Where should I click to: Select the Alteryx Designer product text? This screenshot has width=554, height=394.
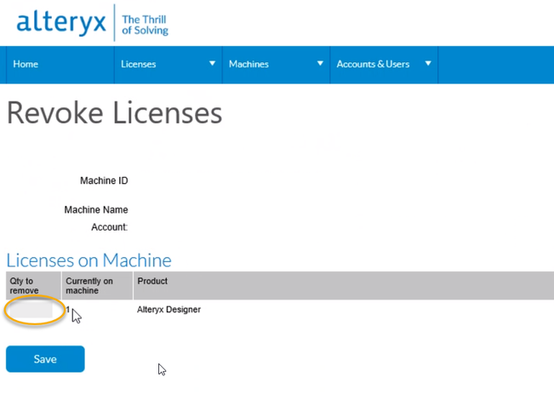pos(168,310)
